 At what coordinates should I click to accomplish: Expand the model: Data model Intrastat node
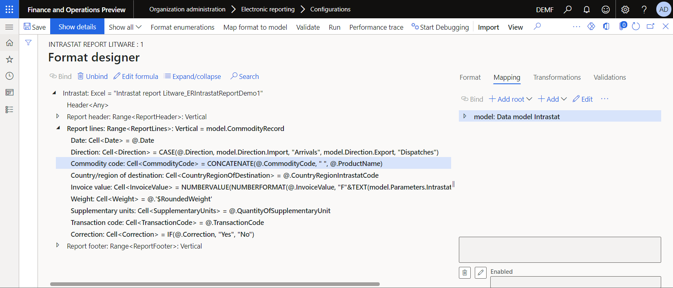click(465, 116)
